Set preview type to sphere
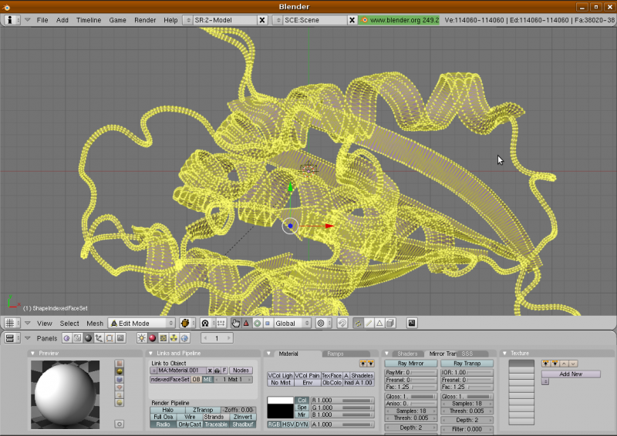 tap(119, 372)
